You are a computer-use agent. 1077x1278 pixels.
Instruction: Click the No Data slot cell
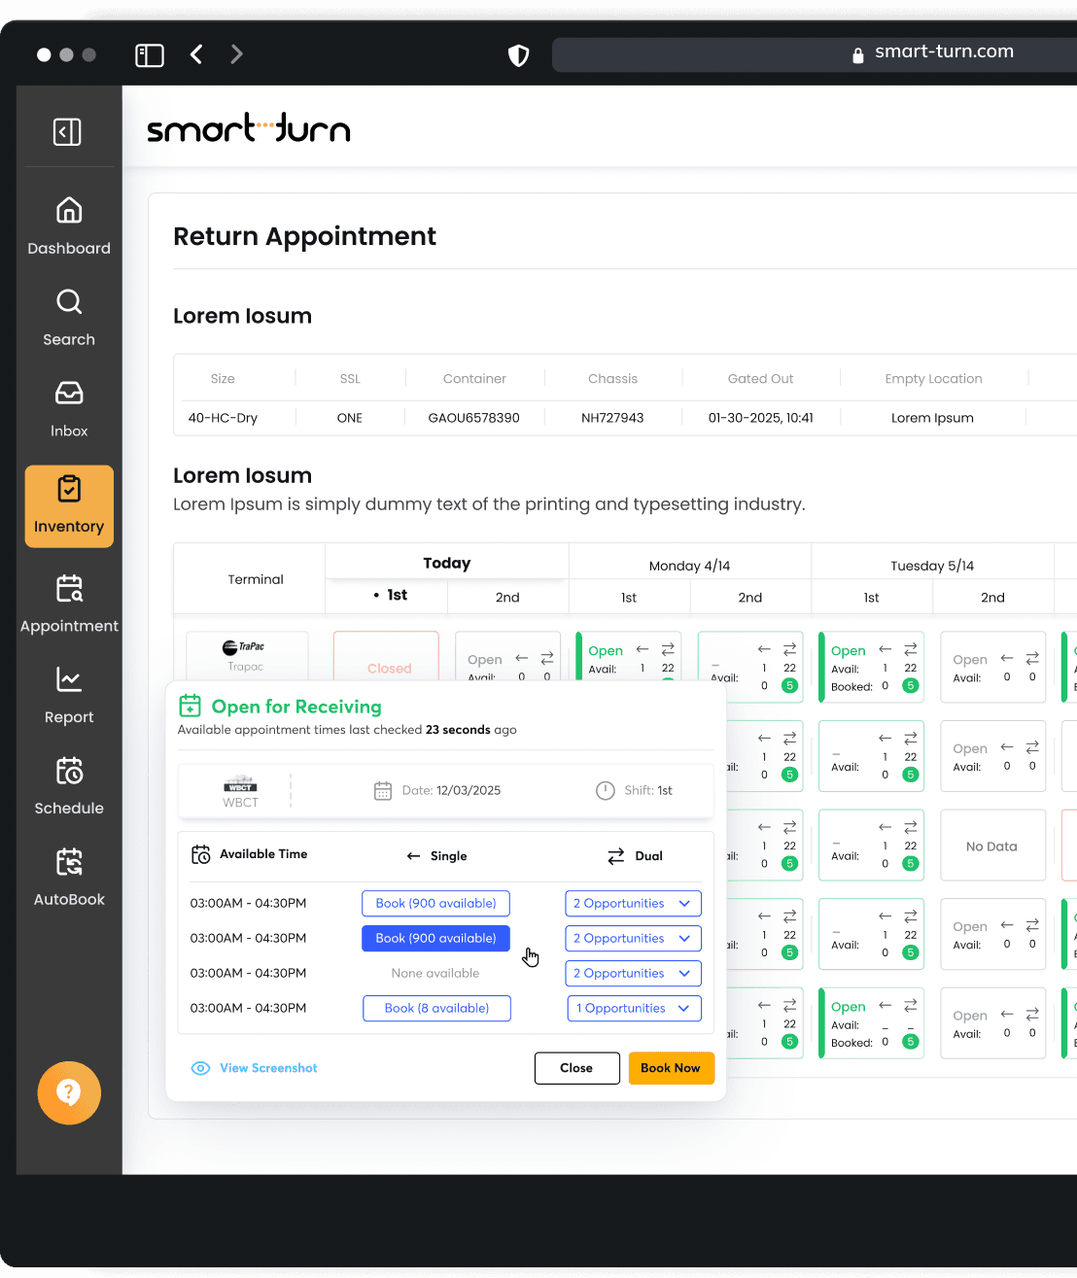pos(992,846)
